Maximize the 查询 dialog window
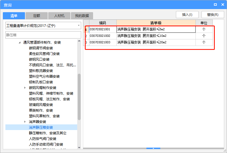Screen dimensions: 227x153 click(215, 5)
